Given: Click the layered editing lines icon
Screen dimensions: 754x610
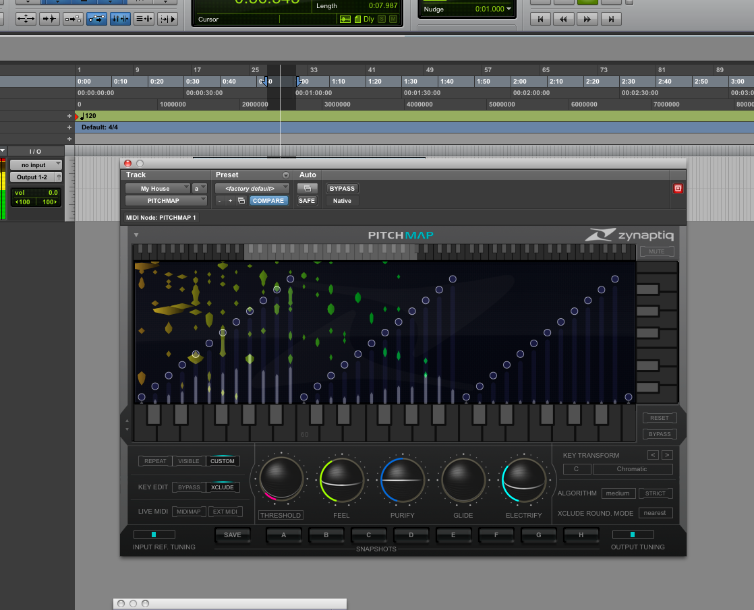Looking at the screenshot, I should (143, 19).
